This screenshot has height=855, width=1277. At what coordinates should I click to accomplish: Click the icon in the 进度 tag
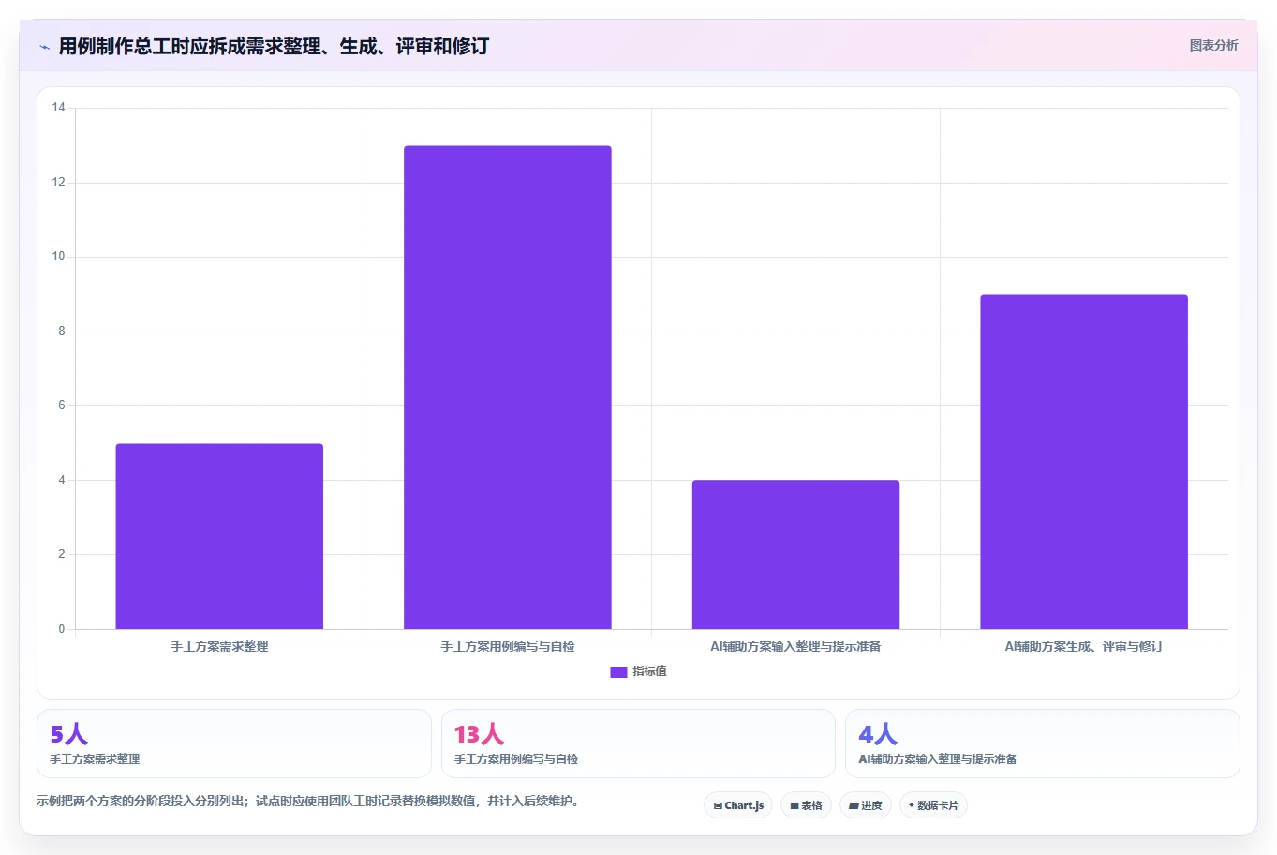[x=854, y=805]
